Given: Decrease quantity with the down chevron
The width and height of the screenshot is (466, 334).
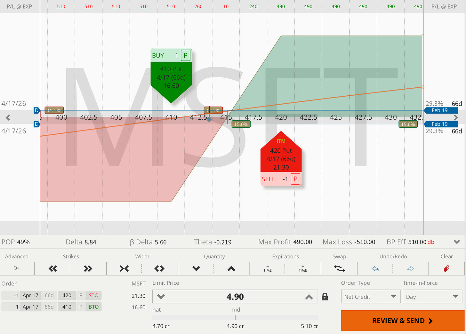Looking at the screenshot, I should (196, 269).
